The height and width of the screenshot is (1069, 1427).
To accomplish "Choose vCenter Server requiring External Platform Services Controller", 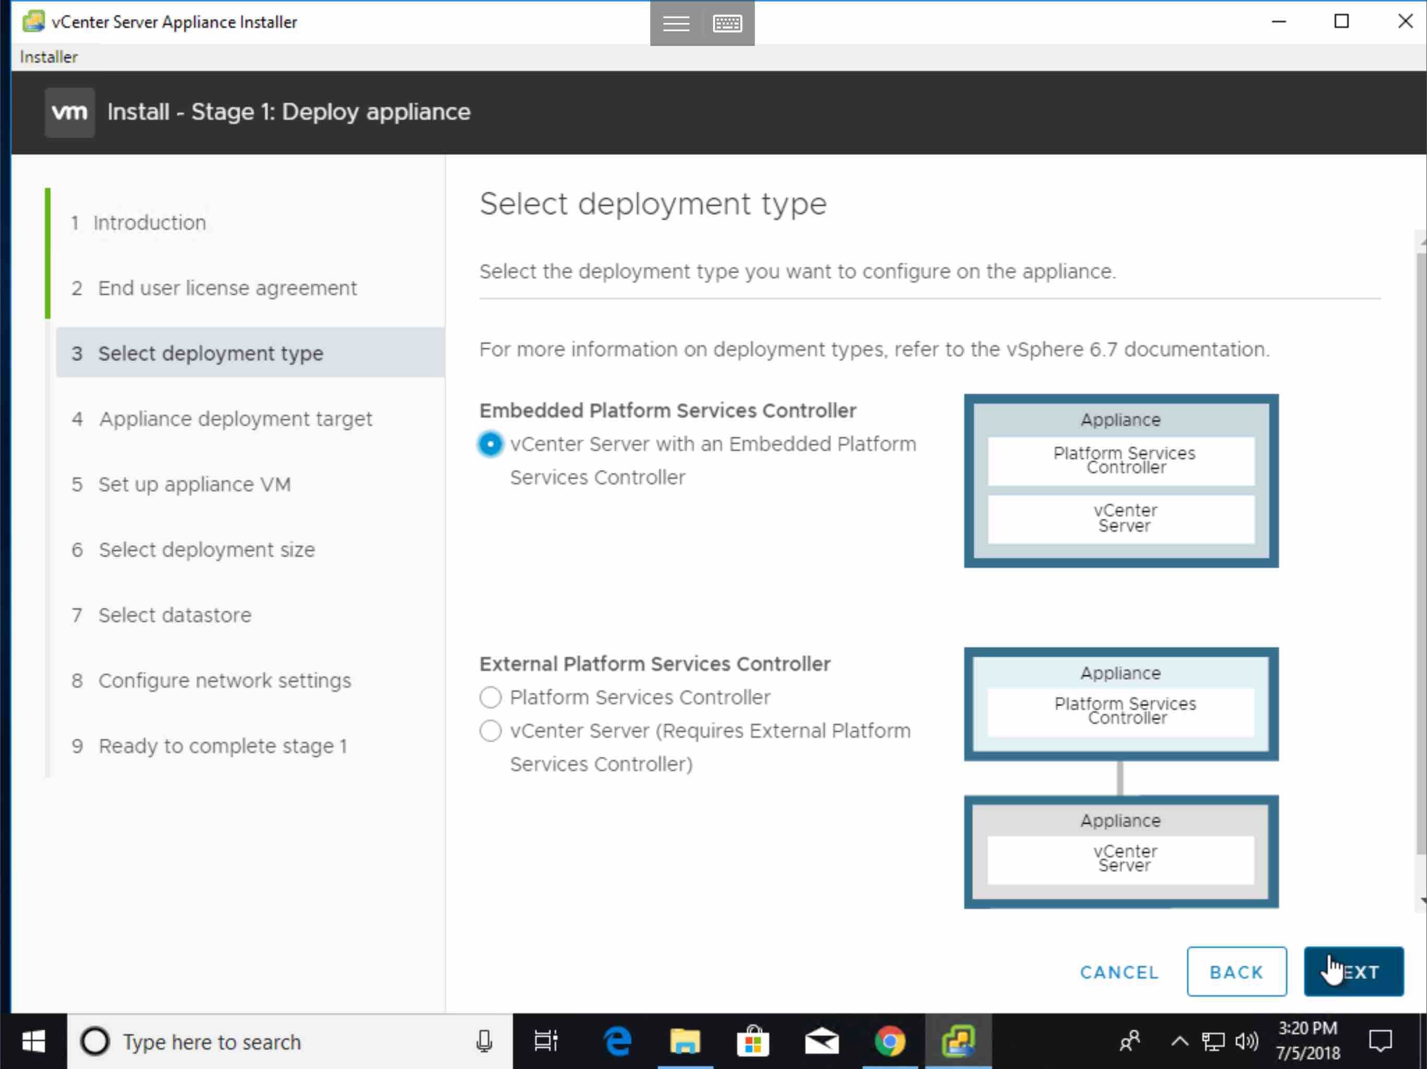I will [490, 731].
